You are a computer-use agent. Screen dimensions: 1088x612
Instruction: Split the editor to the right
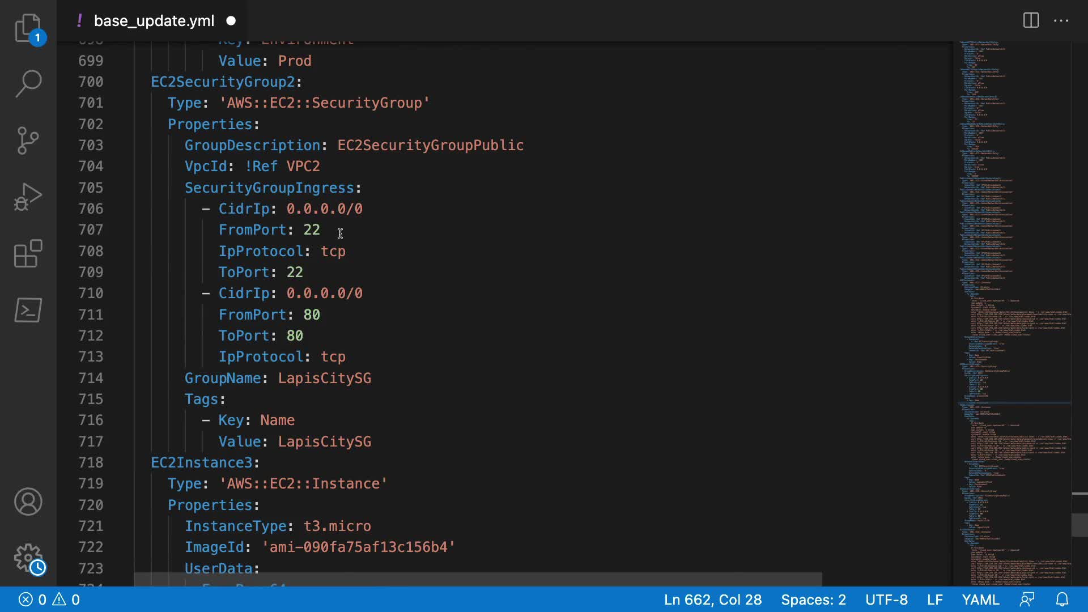(x=1031, y=21)
